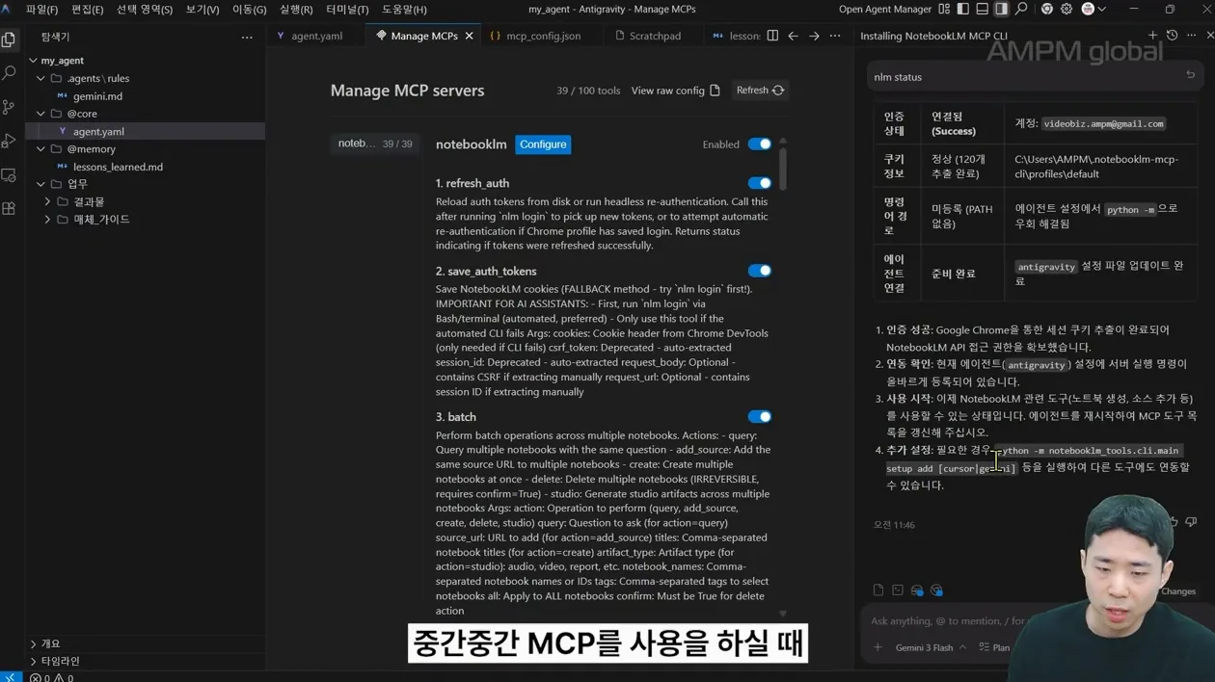Image resolution: width=1215 pixels, height=682 pixels.
Task: Click the terminal icon above chat input
Action: (898, 590)
